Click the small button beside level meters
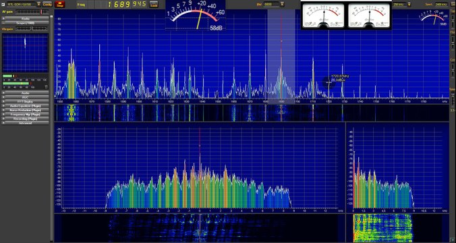This screenshot has width=456, height=243. tap(46, 87)
